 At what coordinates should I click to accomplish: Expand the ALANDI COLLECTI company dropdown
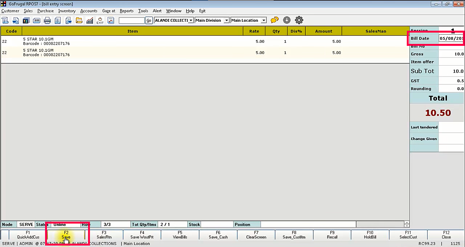[x=191, y=20]
